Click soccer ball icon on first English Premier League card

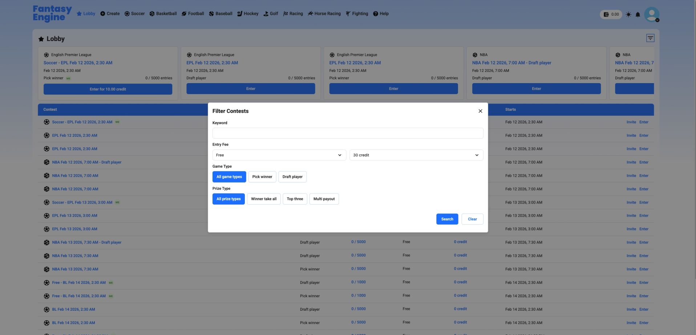click(x=46, y=55)
